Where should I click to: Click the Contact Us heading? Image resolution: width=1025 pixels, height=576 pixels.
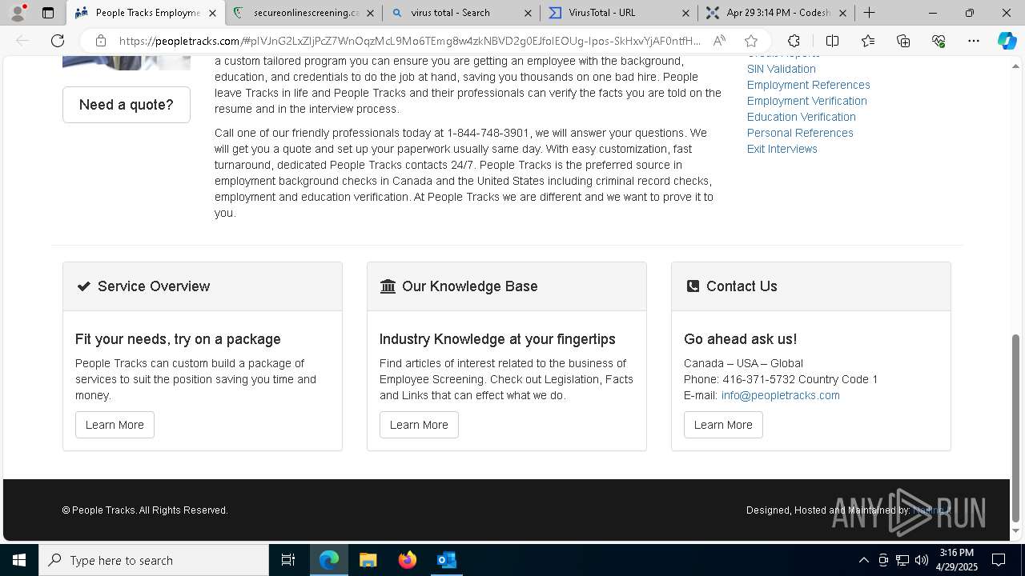coord(742,286)
